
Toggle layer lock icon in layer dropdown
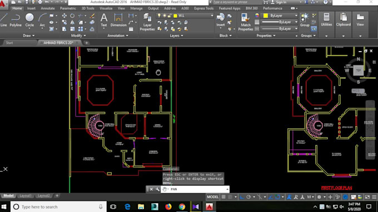[x=170, y=16]
